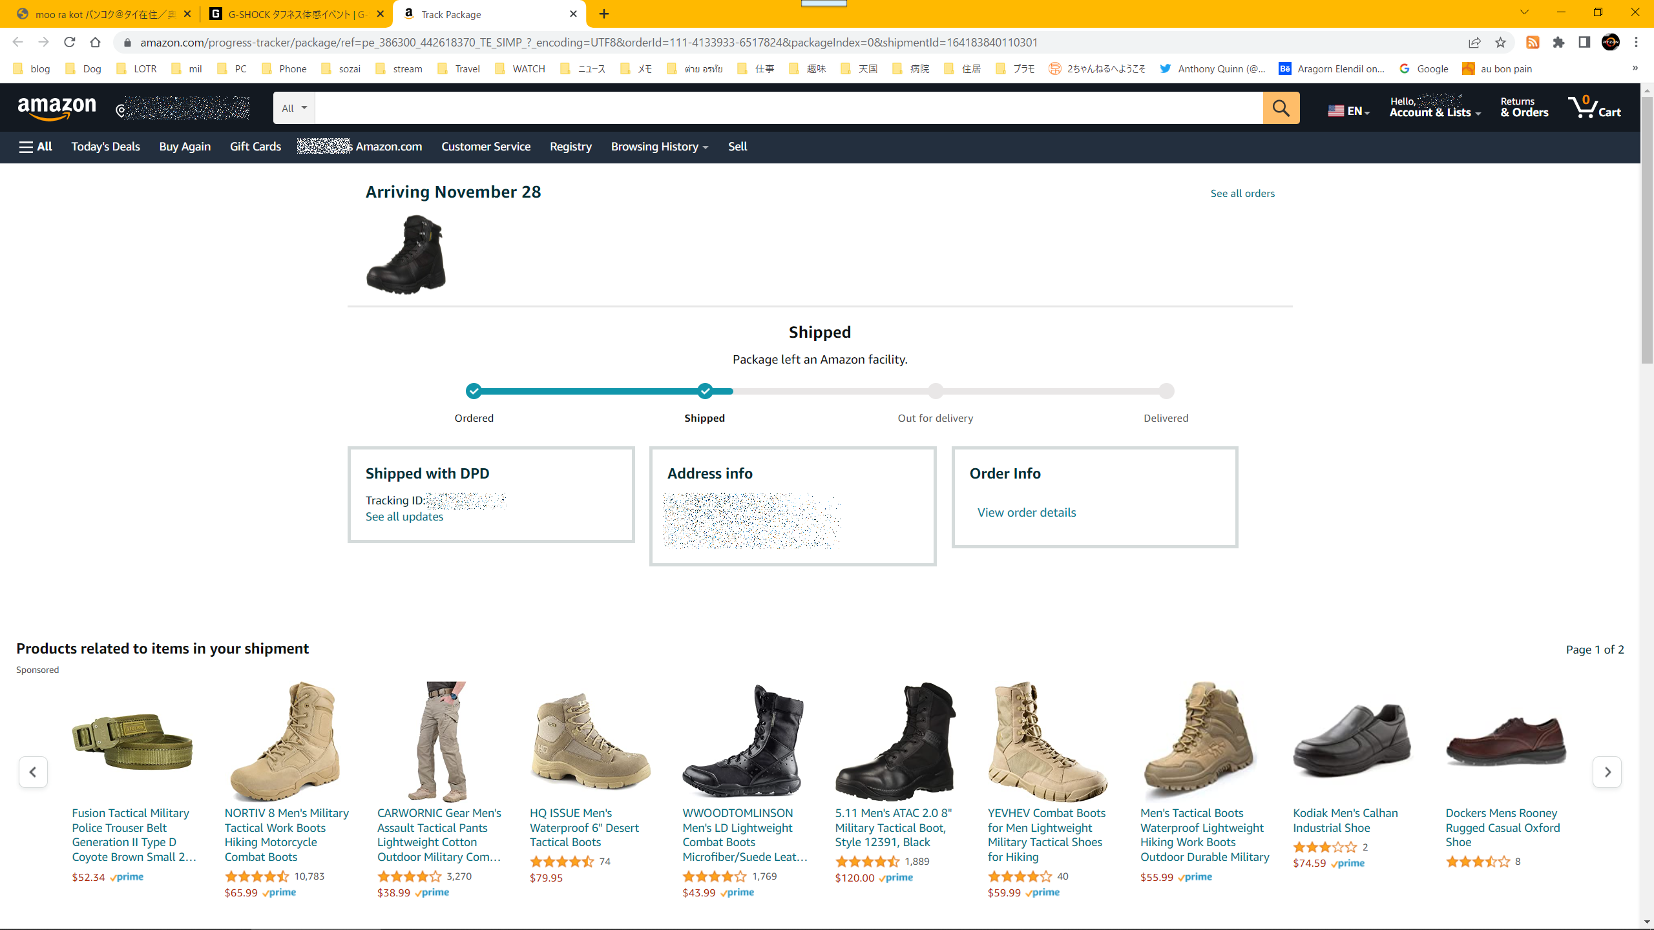Switch to the moo ra kot tab
The width and height of the screenshot is (1654, 930).
point(103,14)
